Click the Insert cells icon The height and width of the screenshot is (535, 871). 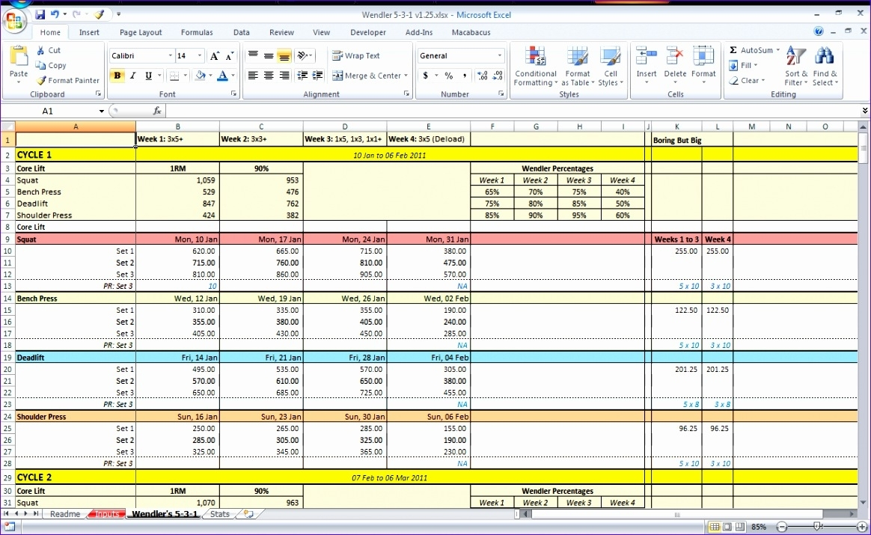(x=647, y=66)
